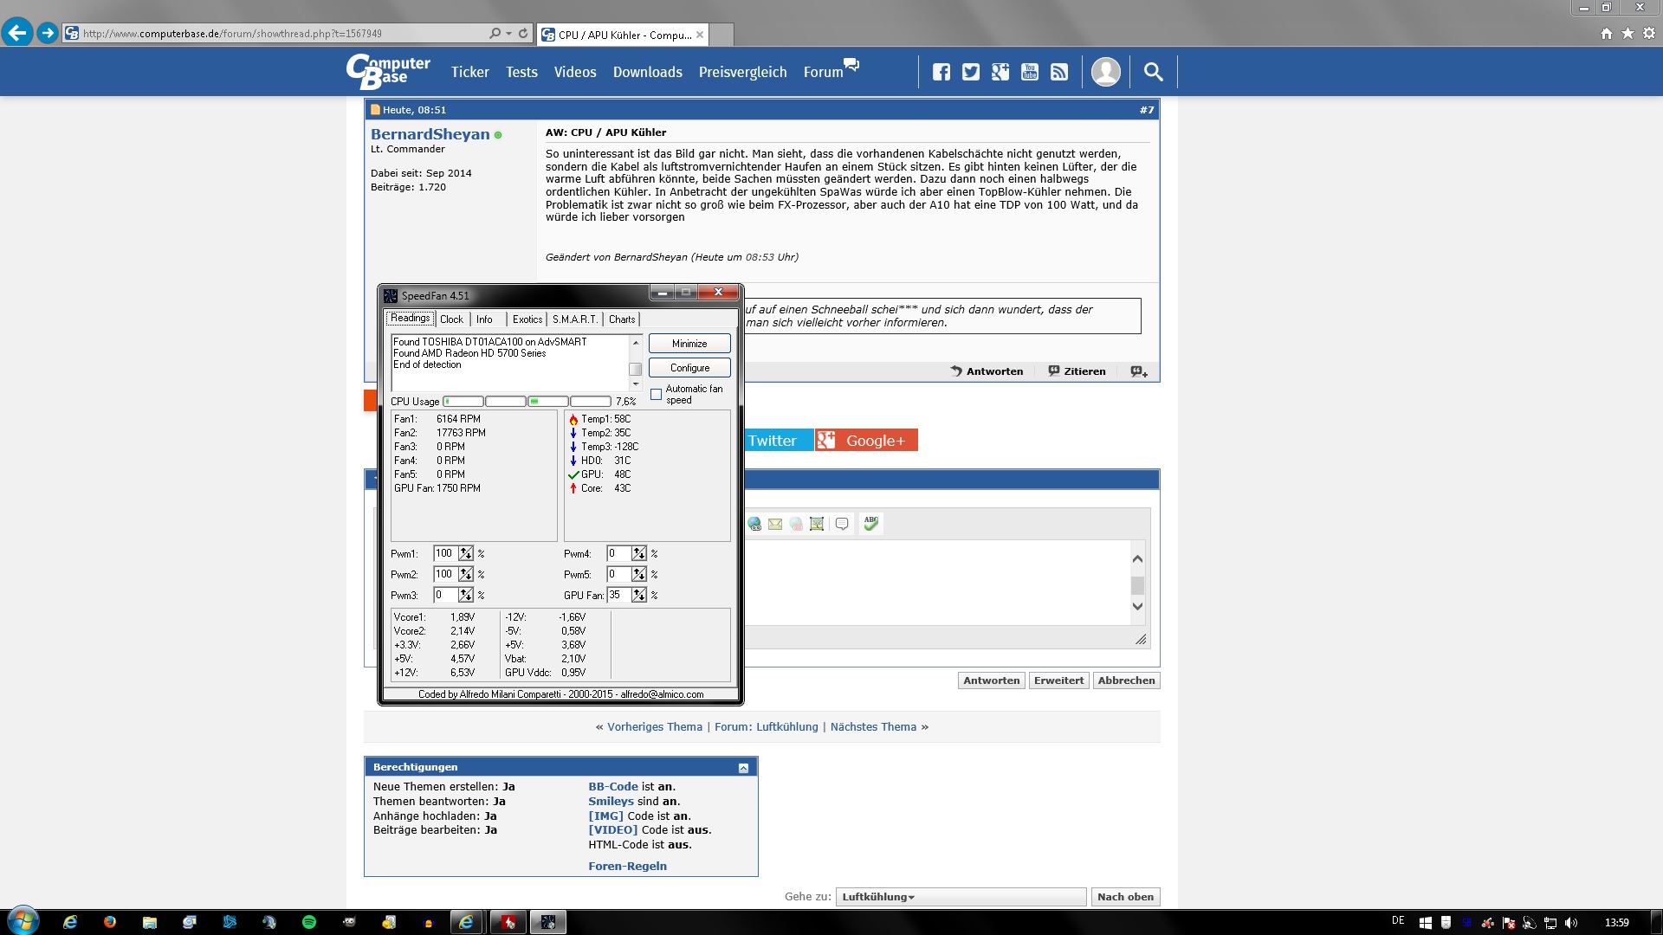This screenshot has width=1663, height=935.
Task: Open the Charts tab in SpeedFan
Action: click(622, 319)
